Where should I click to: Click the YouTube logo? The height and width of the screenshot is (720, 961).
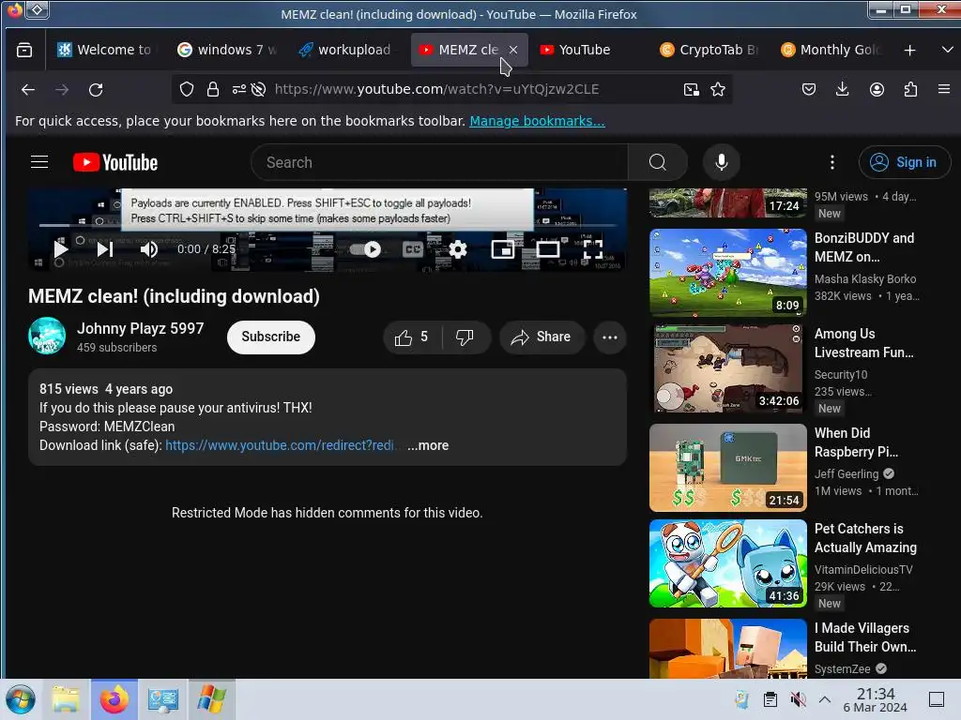coord(115,162)
